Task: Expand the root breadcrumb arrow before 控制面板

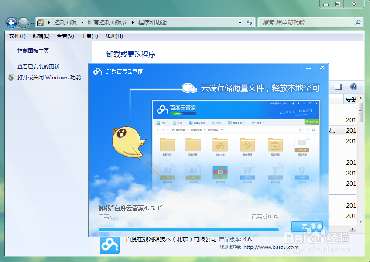Action: coord(49,23)
